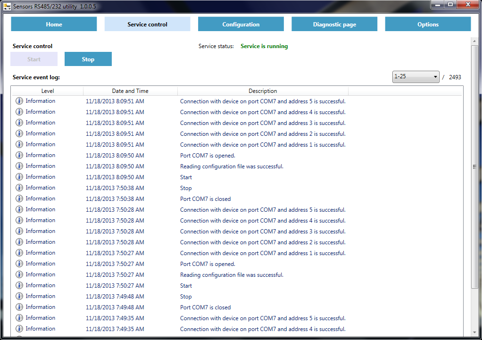Click the "Start" description at 8:09:50 AM

[x=186, y=177]
